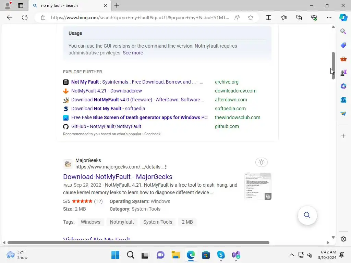351x263 pixels.
Task: Open Free Fake Blue Screen generator link
Action: pos(139,117)
